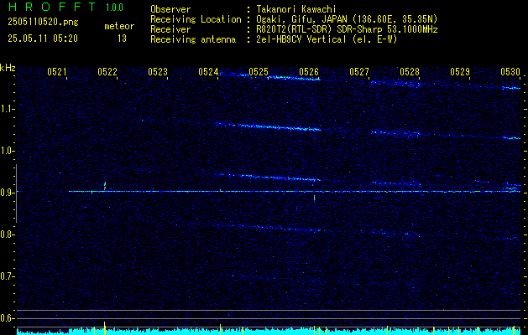Click the HROFFT title text
The height and width of the screenshot is (335, 528).
pyautogui.click(x=52, y=7)
